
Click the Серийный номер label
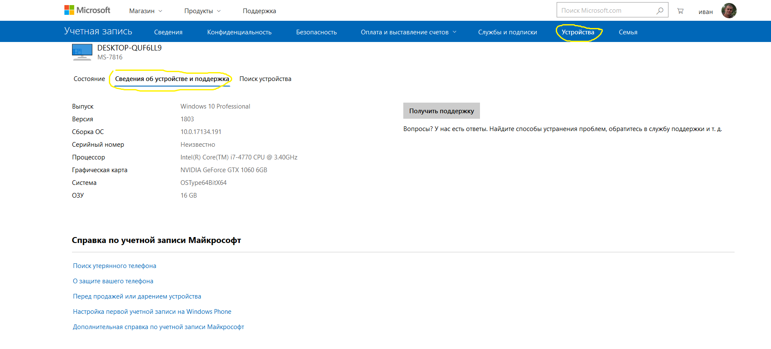[98, 145]
